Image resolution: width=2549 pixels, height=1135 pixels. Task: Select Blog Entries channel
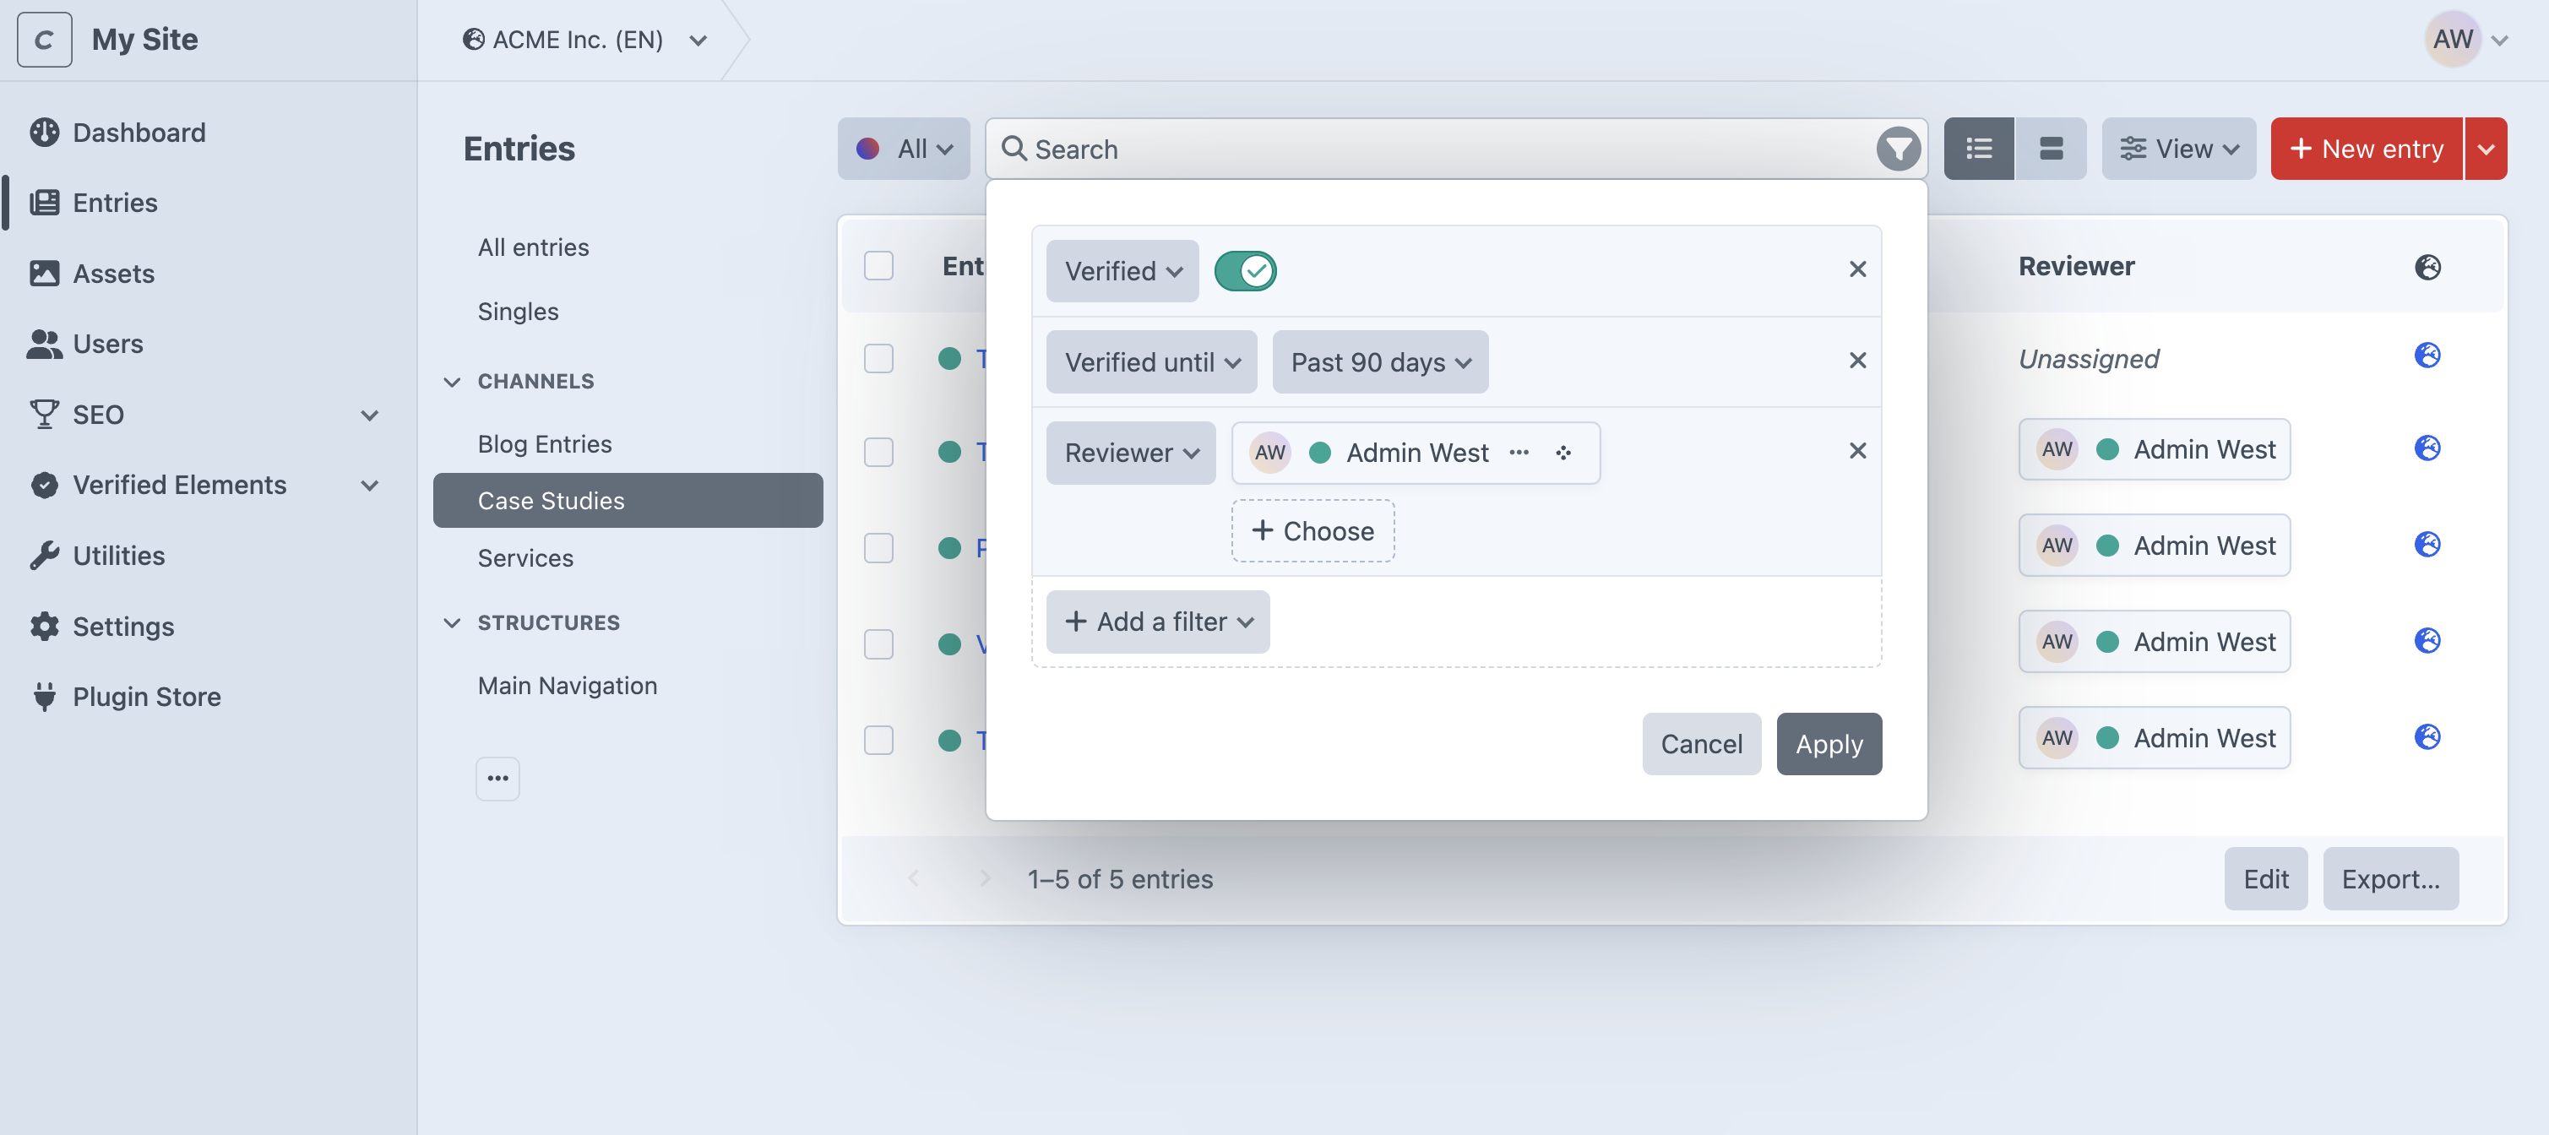(628, 443)
